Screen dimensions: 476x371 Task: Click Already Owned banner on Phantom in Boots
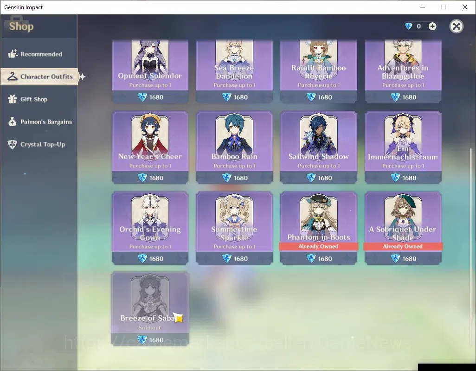318,246
